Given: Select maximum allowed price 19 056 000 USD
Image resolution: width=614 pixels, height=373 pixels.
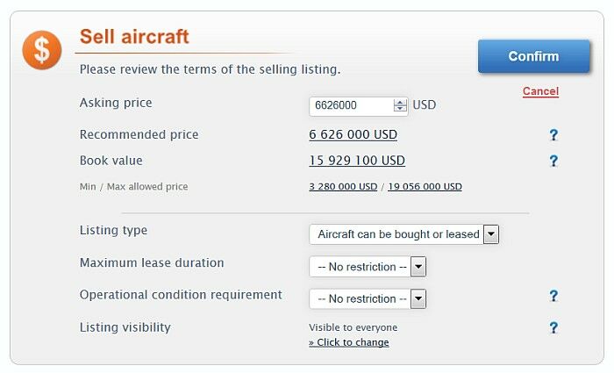Looking at the screenshot, I should tap(425, 187).
